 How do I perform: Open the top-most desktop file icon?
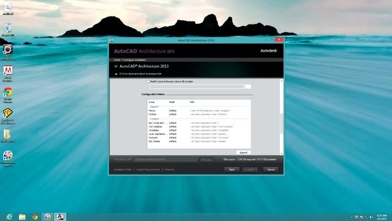coord(8,10)
